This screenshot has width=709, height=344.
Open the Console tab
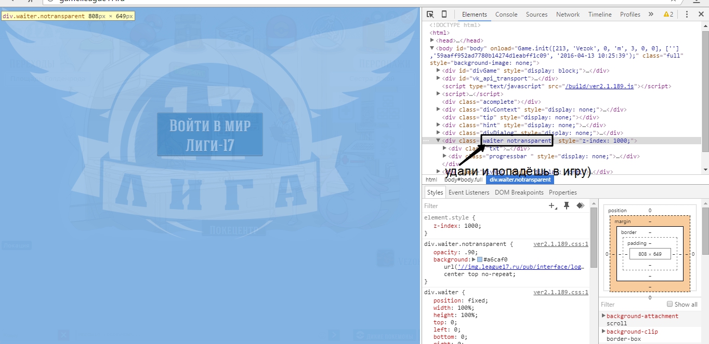(506, 15)
